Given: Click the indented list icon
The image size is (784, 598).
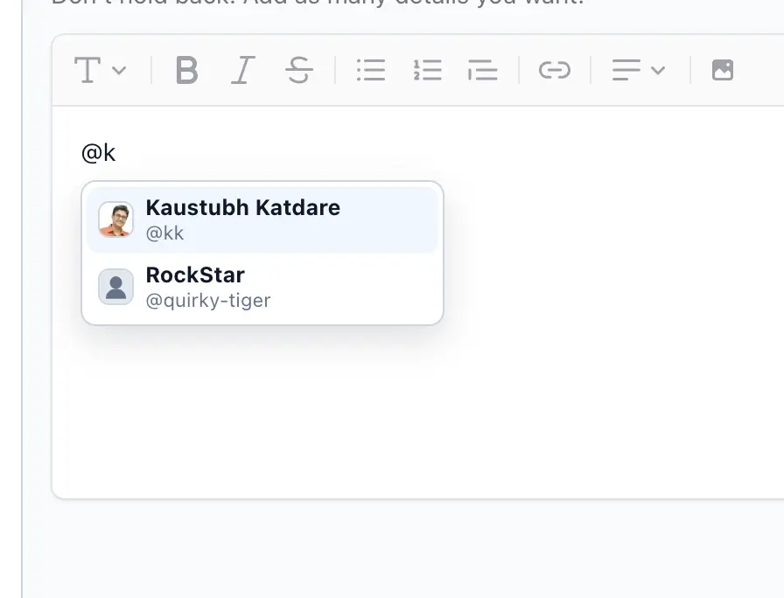Looking at the screenshot, I should pos(482,70).
